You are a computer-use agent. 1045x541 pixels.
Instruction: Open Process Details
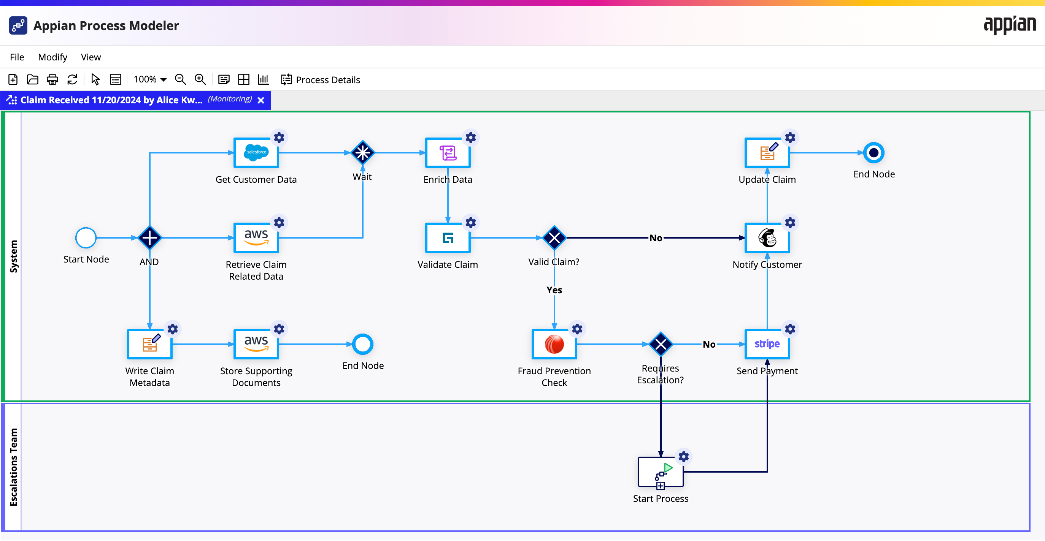[x=321, y=80]
